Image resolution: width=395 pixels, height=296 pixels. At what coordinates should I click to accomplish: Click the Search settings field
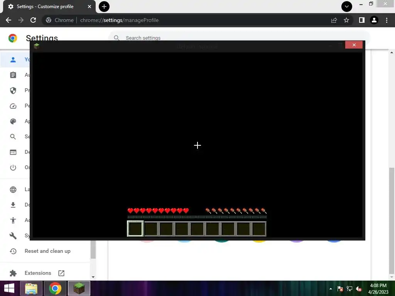pos(239,38)
